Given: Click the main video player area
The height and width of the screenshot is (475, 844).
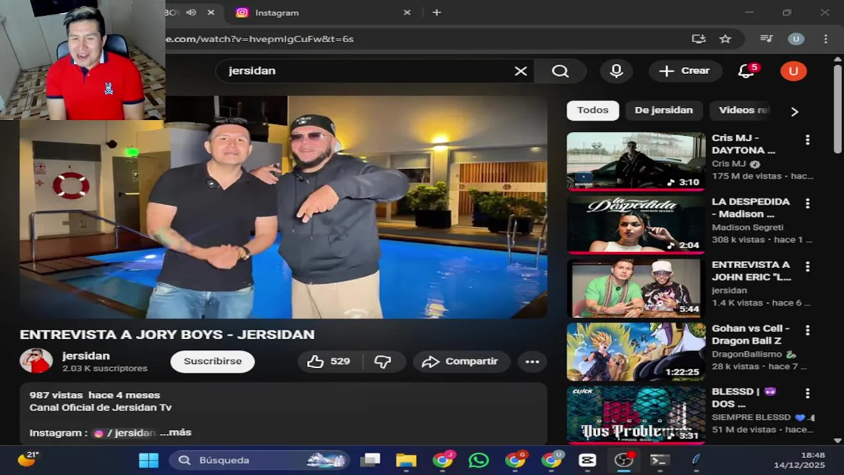Looking at the screenshot, I should click(x=284, y=207).
